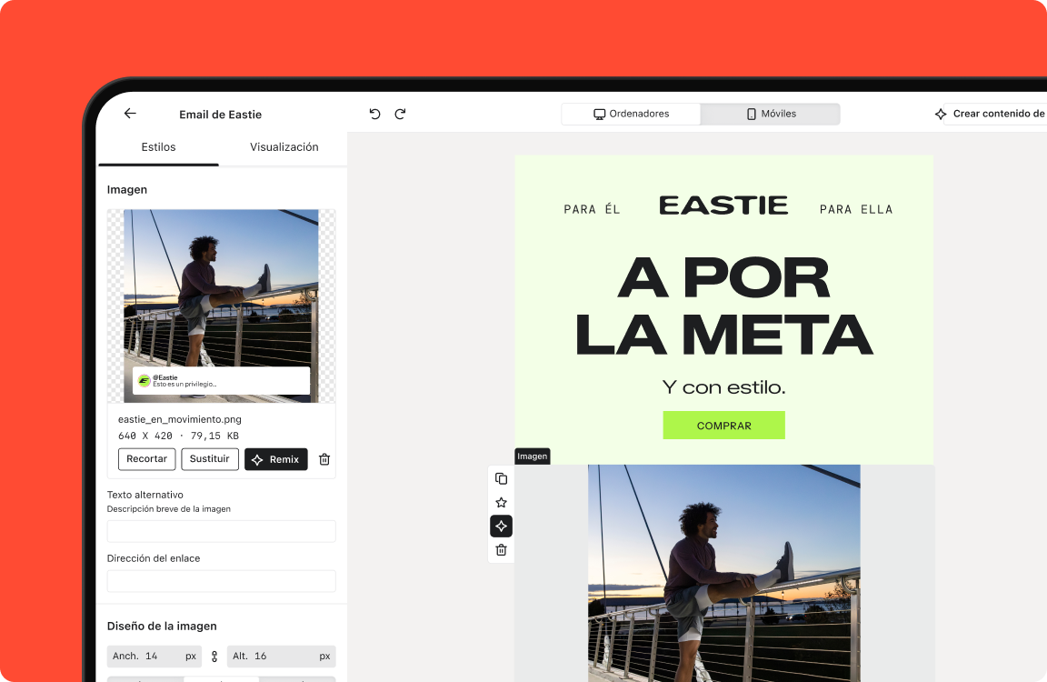Undo the last change

(x=374, y=114)
